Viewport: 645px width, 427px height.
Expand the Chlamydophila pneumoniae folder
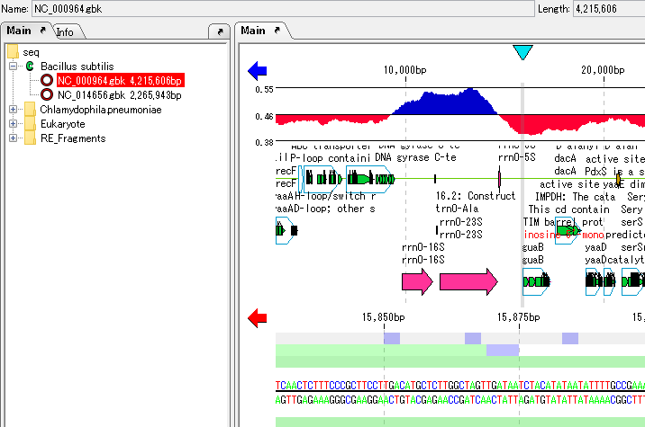tap(13, 109)
